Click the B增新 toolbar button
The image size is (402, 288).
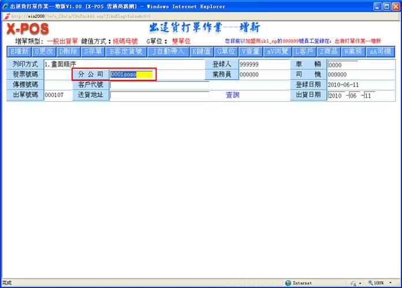point(19,51)
